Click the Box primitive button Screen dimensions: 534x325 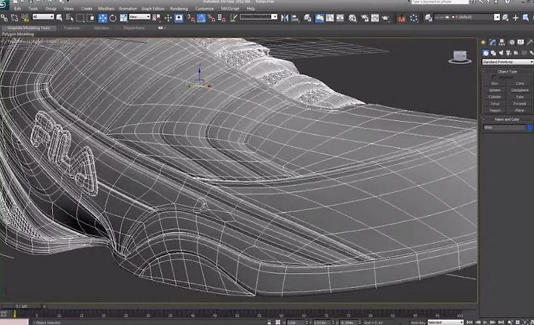[x=495, y=83]
